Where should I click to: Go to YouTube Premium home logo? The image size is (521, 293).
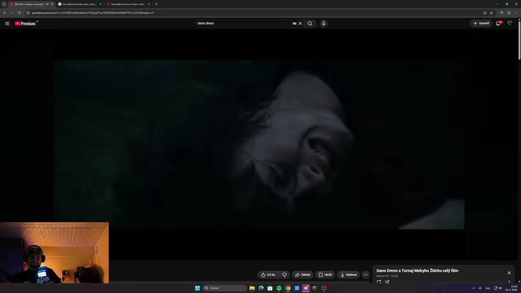point(25,24)
